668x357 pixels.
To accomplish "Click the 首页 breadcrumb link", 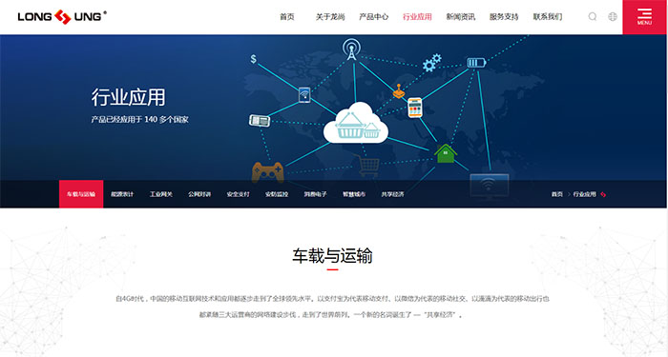I will (557, 194).
